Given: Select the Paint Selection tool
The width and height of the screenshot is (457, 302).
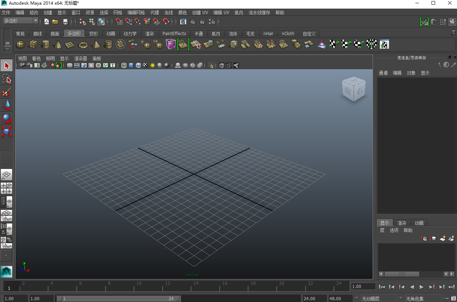Looking at the screenshot, I should (x=6, y=92).
